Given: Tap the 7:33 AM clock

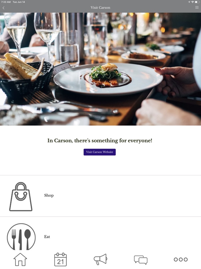Looking at the screenshot, I should point(6,2).
